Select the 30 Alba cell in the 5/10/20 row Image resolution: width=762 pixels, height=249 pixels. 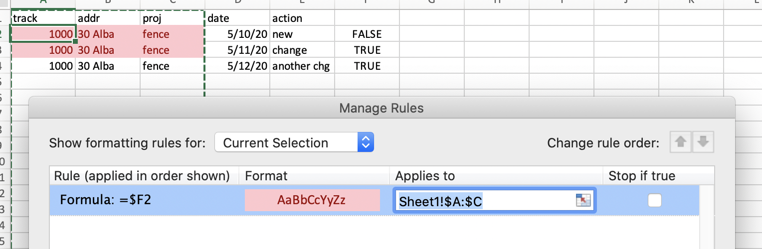point(108,34)
